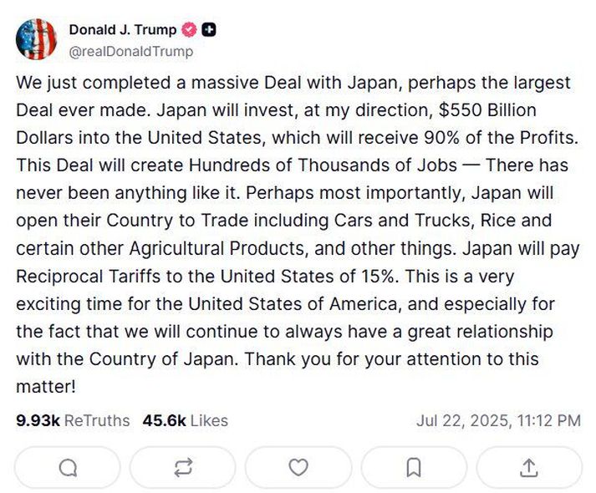Click the black plus badge beside name
The width and height of the screenshot is (596, 493).
point(209,29)
